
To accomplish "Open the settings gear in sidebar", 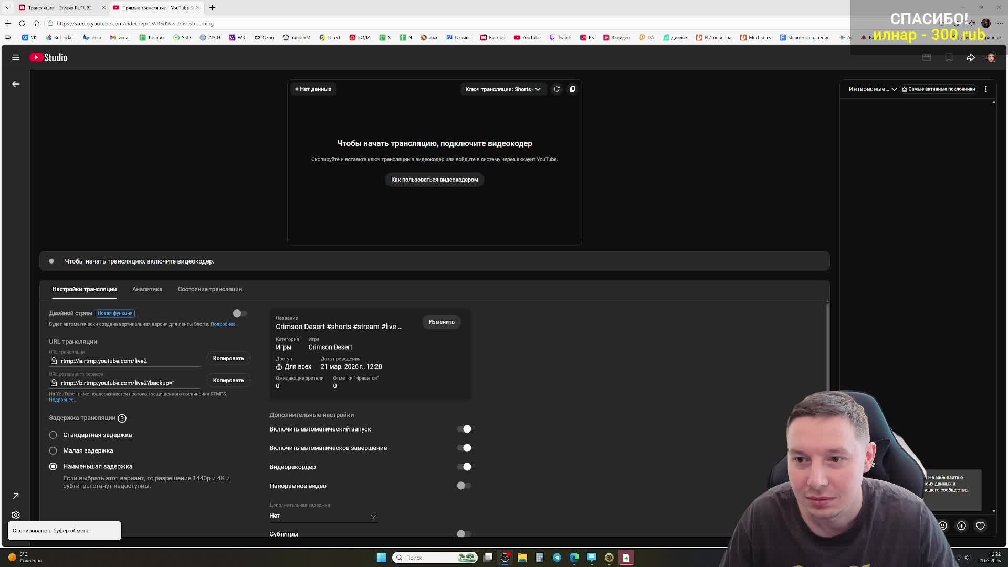I will pos(16,515).
